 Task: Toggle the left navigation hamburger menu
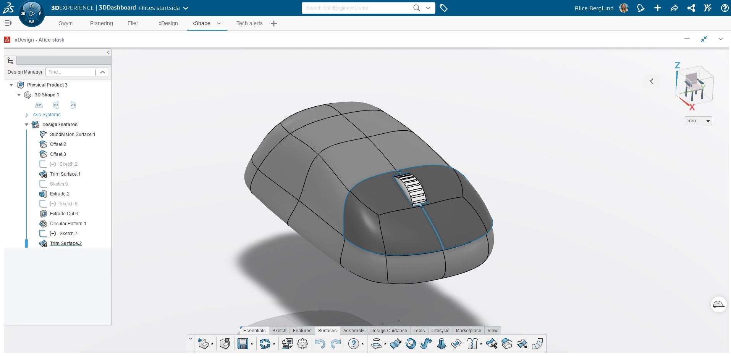8,23
